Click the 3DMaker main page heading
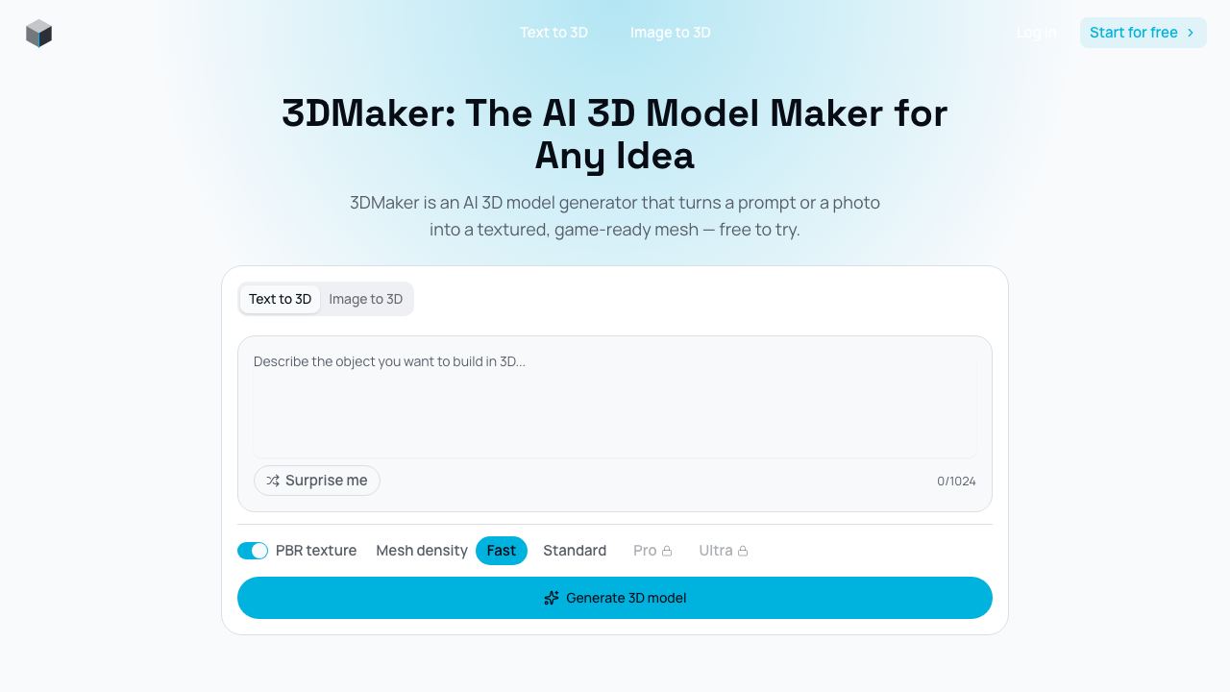1230x692 pixels. [615, 135]
